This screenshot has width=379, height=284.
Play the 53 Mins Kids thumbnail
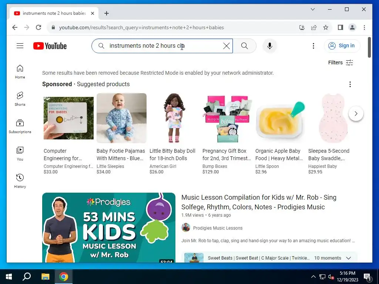(108, 227)
